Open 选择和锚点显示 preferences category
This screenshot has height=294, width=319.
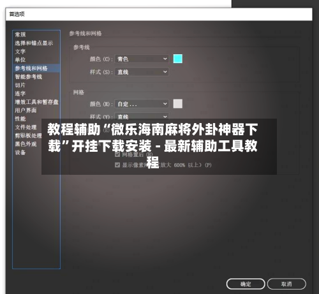pos(34,43)
